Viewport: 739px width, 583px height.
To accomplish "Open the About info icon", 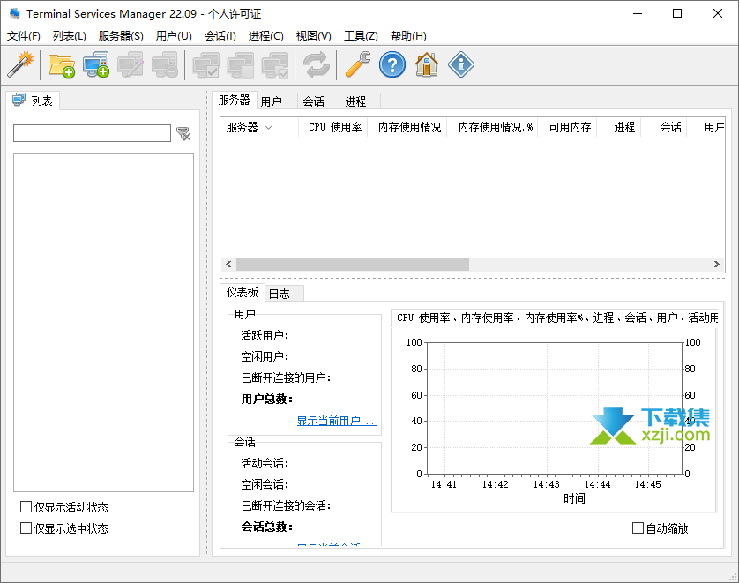I will tap(461, 64).
